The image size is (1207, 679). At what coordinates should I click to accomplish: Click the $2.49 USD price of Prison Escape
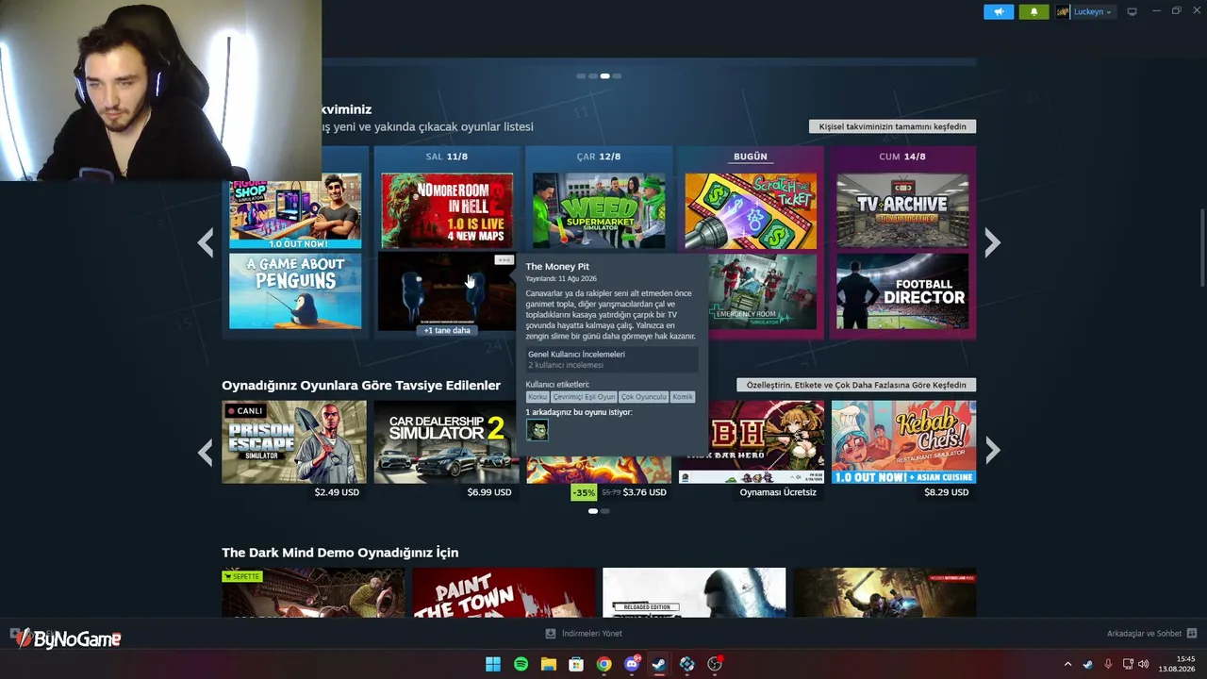[337, 492]
